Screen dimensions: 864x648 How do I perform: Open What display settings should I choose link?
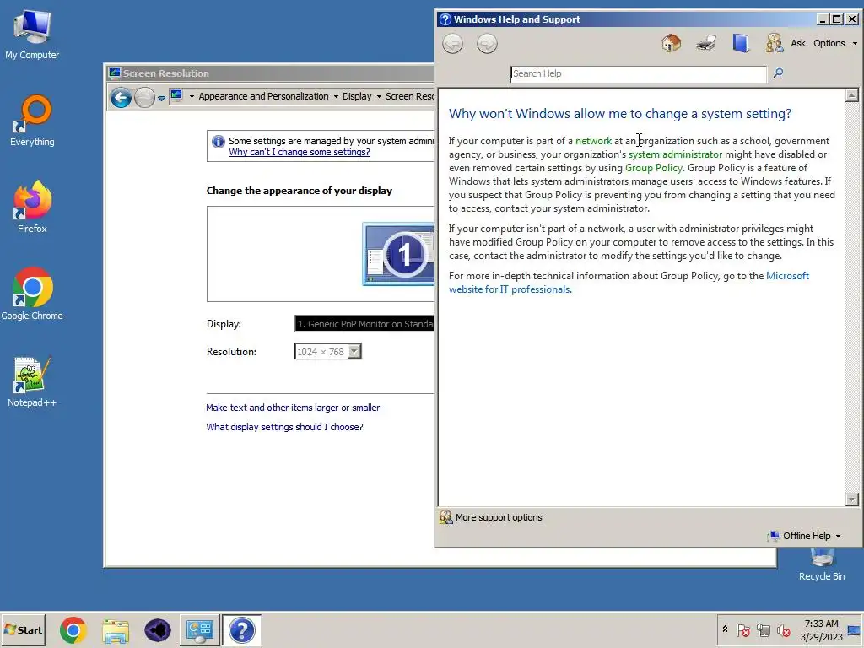click(284, 427)
